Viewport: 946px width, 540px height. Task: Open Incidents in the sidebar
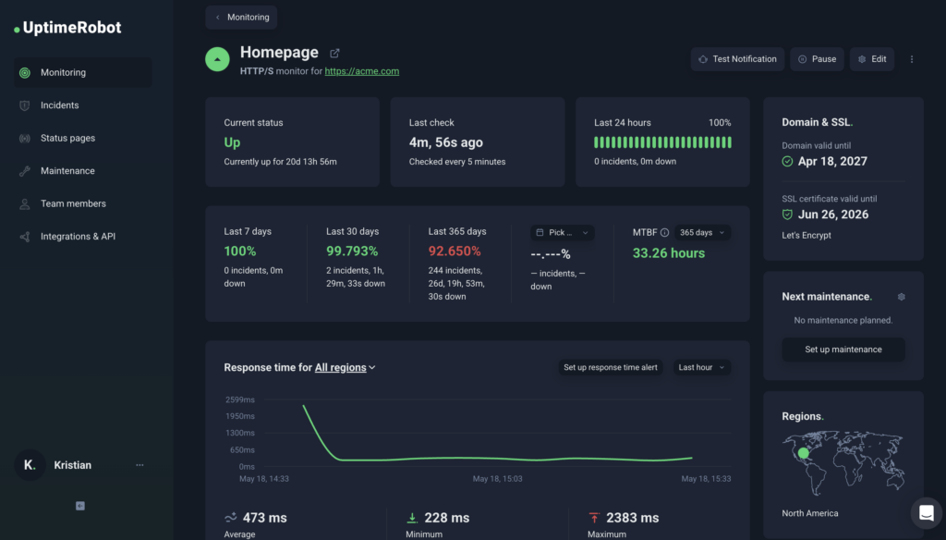coord(82,105)
